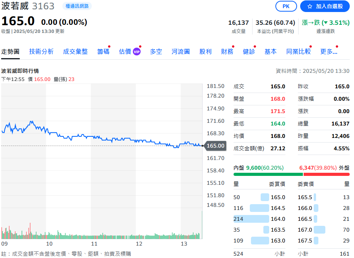Switch to the 技術分析 tab
The width and height of the screenshot is (354, 258).
(x=41, y=52)
